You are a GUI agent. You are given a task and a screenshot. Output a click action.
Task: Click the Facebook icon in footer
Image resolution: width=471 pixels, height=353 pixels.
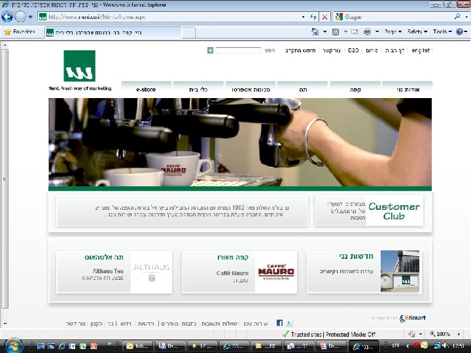(x=280, y=323)
